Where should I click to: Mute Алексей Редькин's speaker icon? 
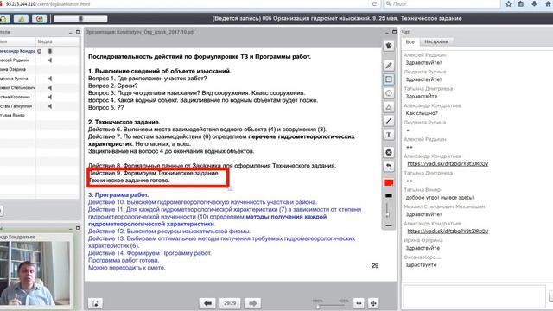[x=50, y=60]
